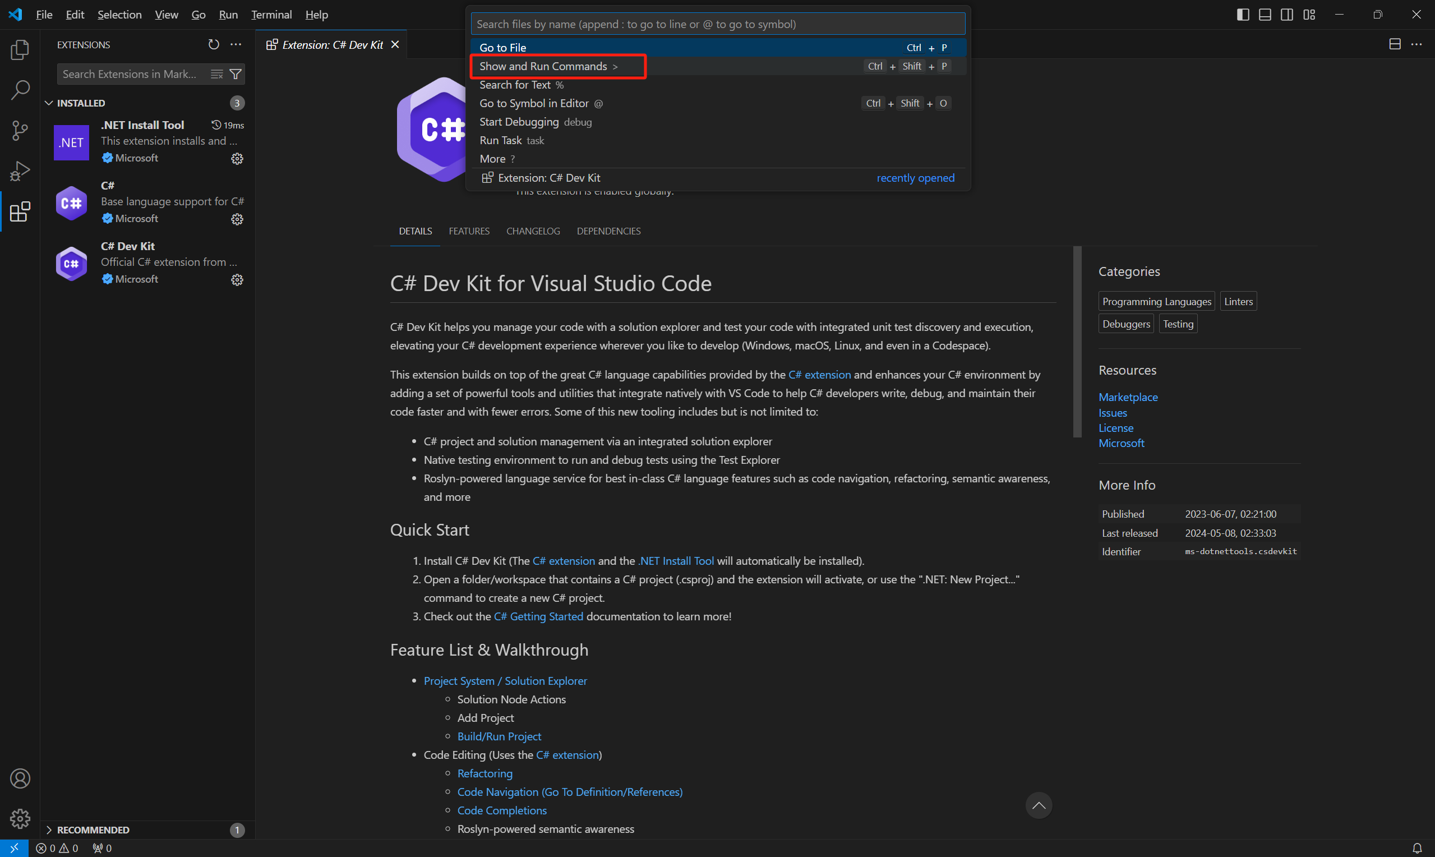The image size is (1435, 857).
Task: Click the scroll-to-top arrow button
Action: [1039, 805]
